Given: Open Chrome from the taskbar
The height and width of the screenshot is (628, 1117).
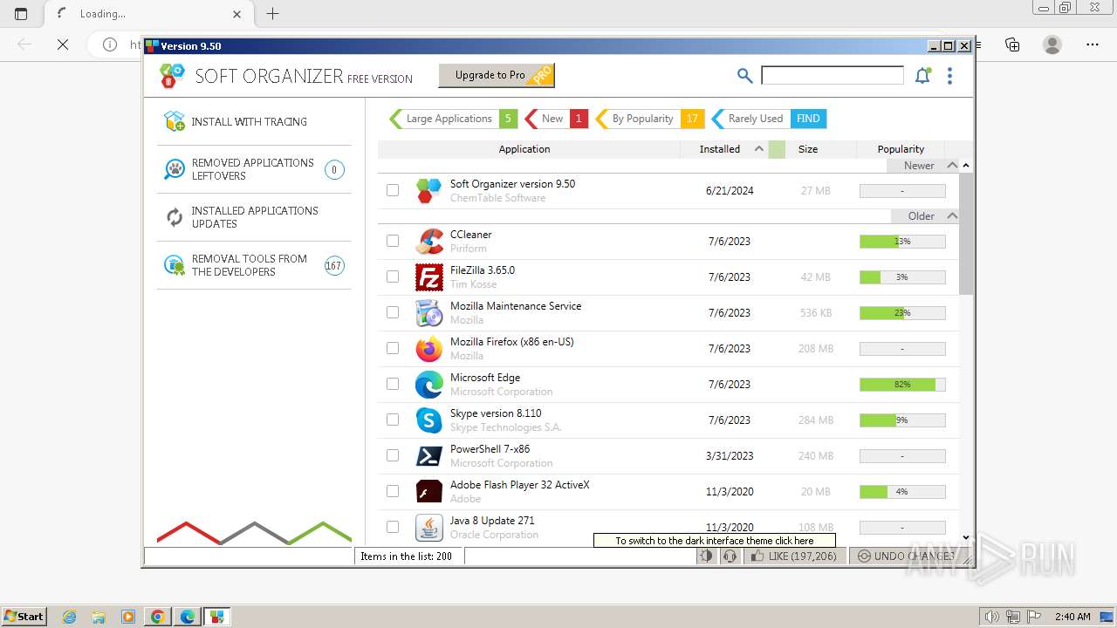Looking at the screenshot, I should (158, 617).
